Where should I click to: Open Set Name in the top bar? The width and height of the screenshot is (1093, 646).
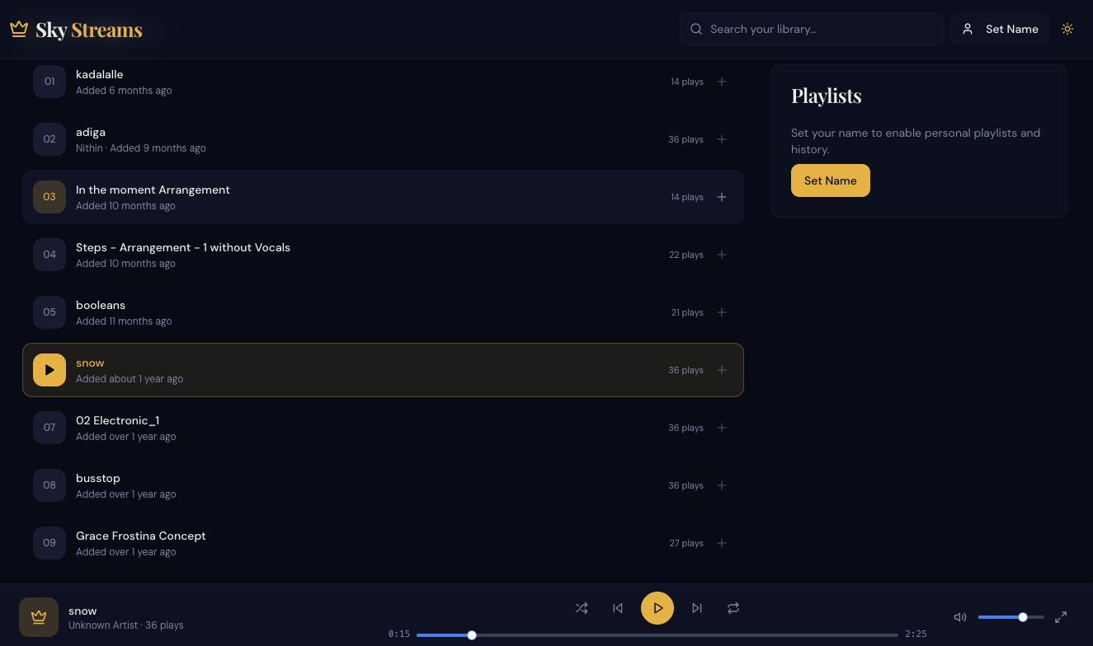click(x=999, y=28)
